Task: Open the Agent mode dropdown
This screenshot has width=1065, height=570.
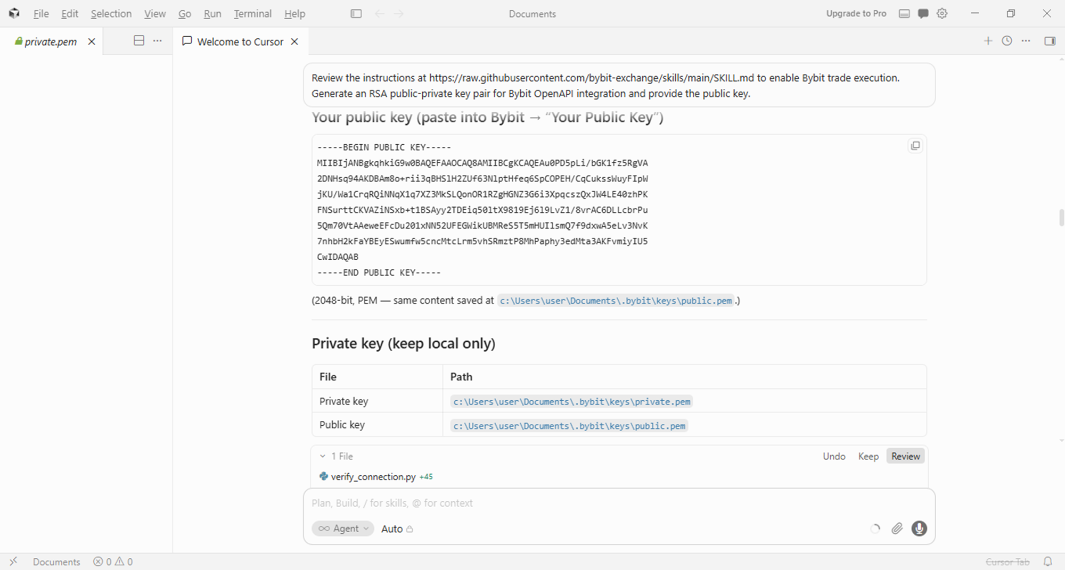Action: [x=343, y=528]
